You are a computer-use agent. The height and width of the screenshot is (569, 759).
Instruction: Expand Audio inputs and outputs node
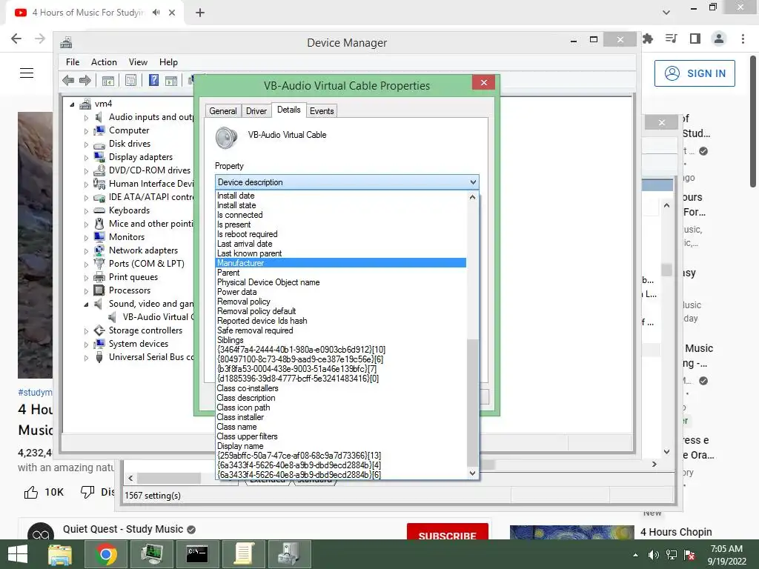tap(86, 118)
